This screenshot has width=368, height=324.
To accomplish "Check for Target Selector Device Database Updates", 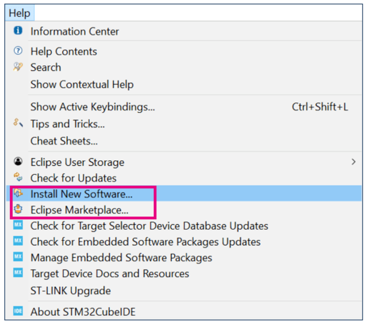I will pyautogui.click(x=149, y=226).
